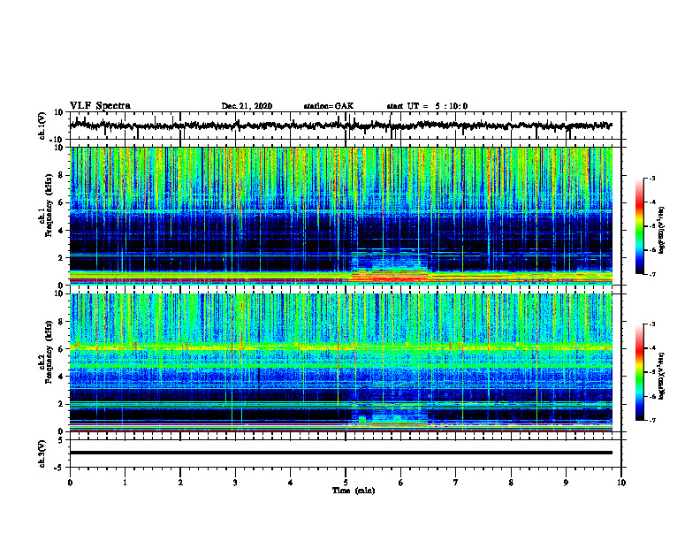Click the time axis tick label "3"
Screen dimensions: 700x541
click(x=235, y=483)
